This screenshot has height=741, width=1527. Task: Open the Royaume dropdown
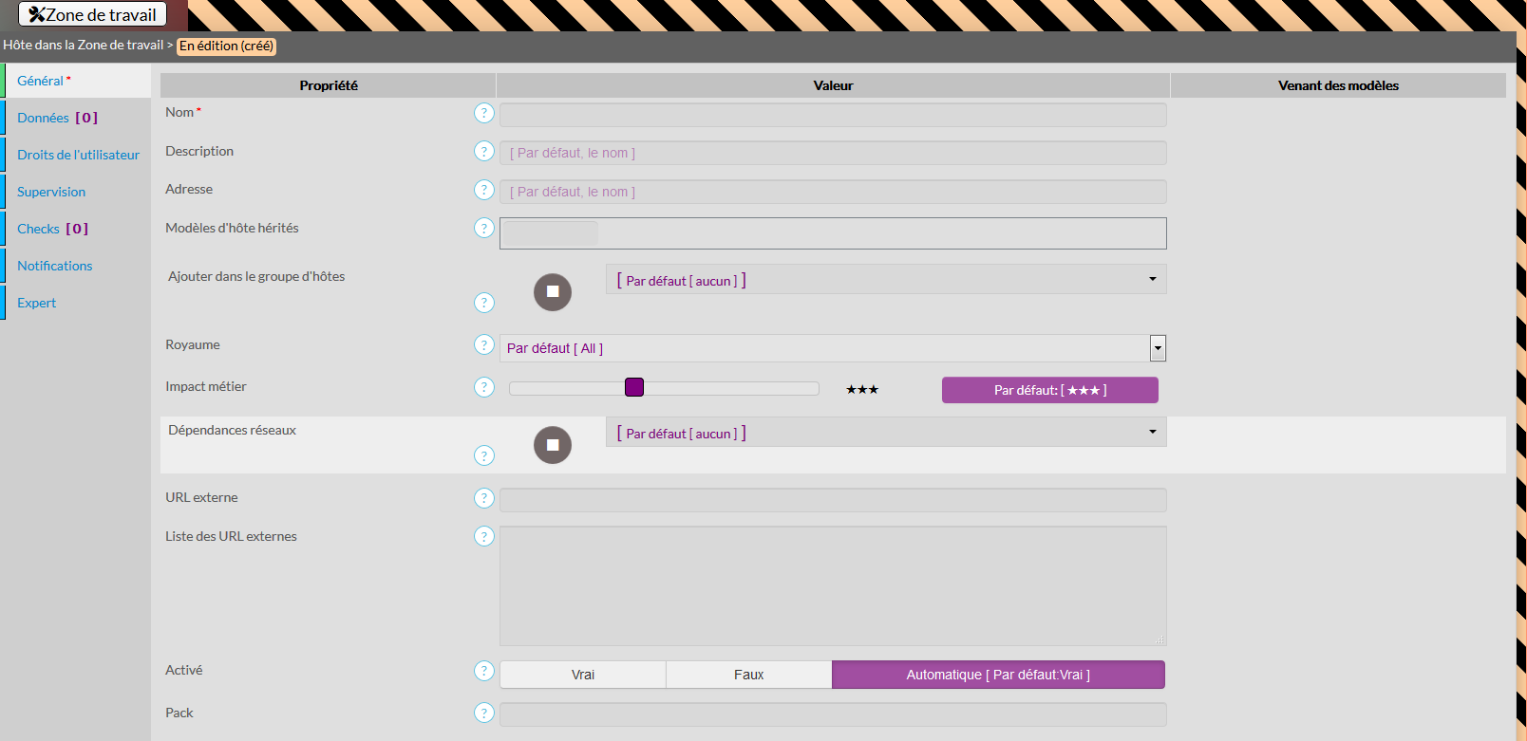[x=1157, y=348]
